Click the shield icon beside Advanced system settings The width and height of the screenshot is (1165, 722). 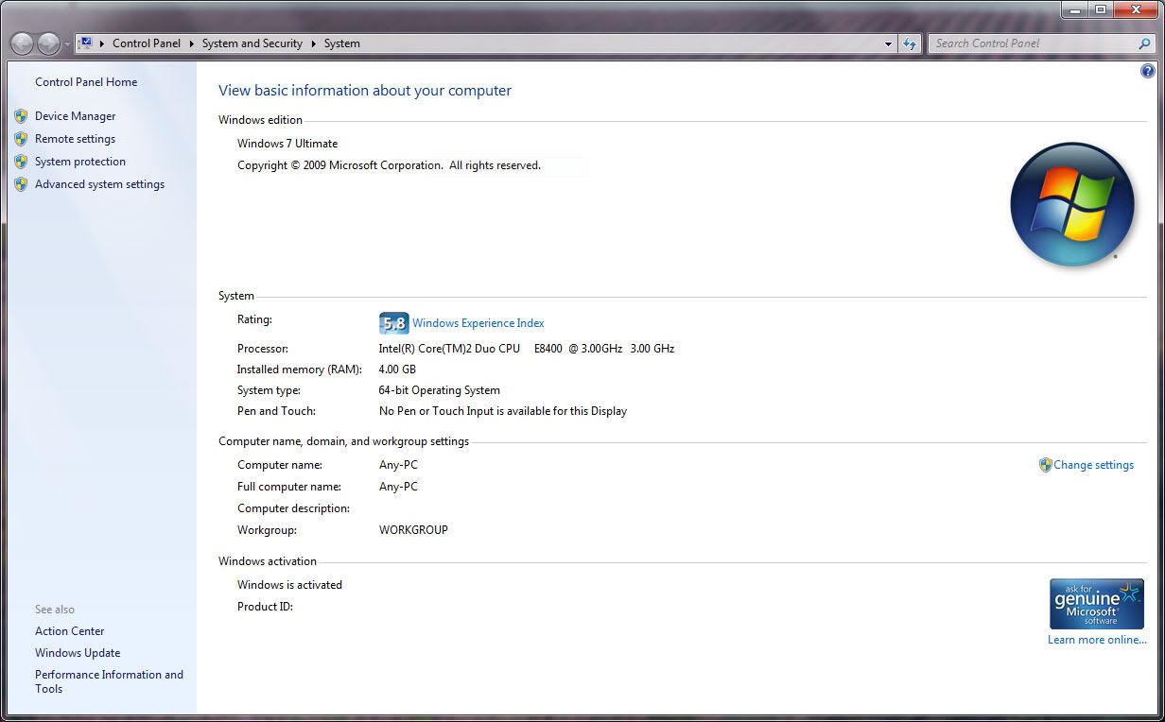click(21, 184)
